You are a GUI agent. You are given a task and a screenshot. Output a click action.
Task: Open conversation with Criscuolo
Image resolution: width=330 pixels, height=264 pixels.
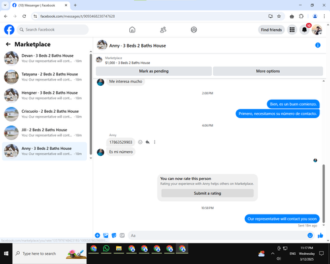[44, 114]
